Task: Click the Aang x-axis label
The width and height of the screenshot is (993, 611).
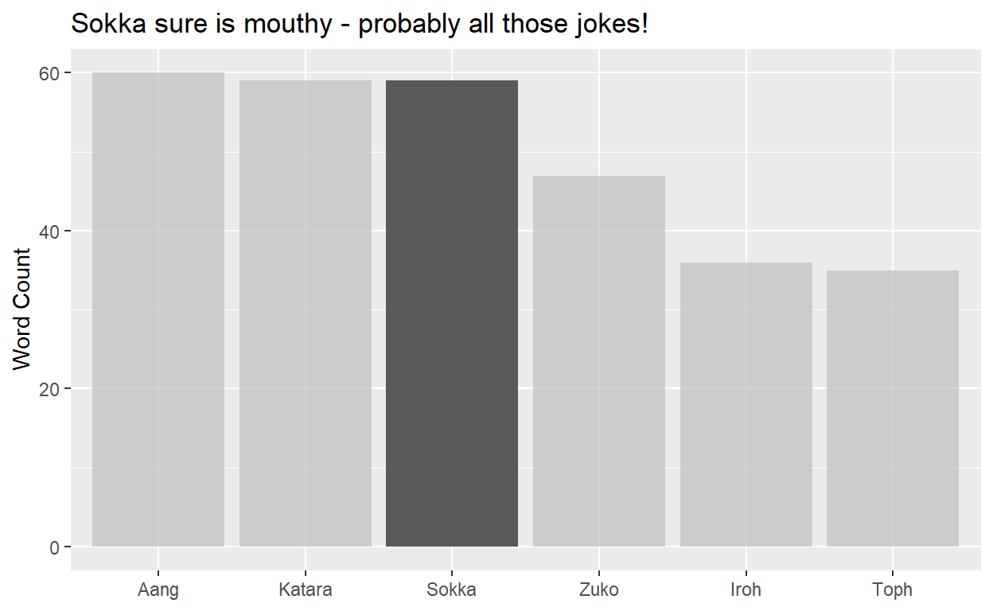Action: tap(158, 590)
